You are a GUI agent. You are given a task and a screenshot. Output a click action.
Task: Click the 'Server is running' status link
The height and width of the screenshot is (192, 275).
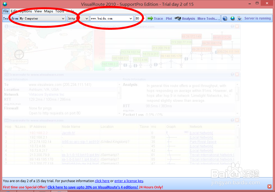pyautogui.click(x=257, y=18)
